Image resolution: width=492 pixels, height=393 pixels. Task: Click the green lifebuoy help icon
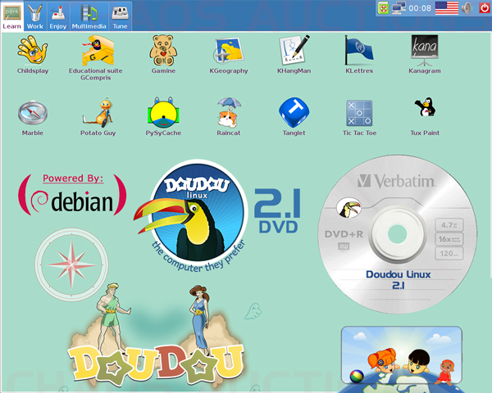pyautogui.click(x=383, y=8)
